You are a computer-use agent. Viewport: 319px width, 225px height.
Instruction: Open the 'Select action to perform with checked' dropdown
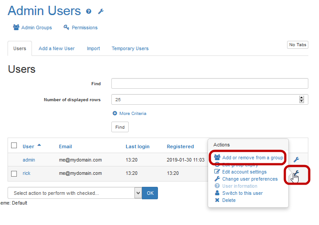75,193
